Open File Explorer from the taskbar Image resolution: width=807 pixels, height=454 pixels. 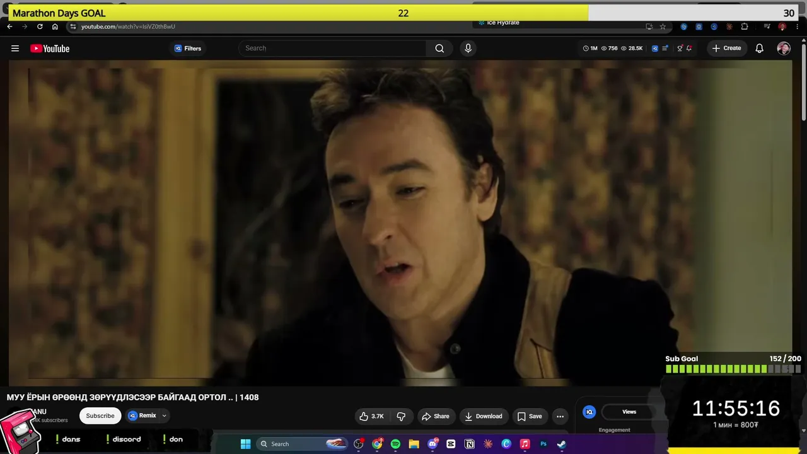click(414, 444)
